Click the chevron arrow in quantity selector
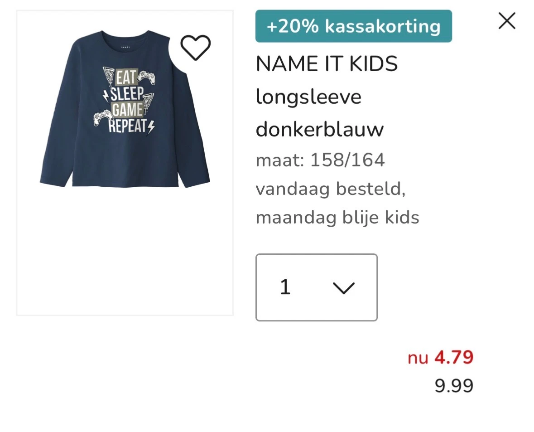Image resolution: width=534 pixels, height=432 pixels. tap(343, 288)
